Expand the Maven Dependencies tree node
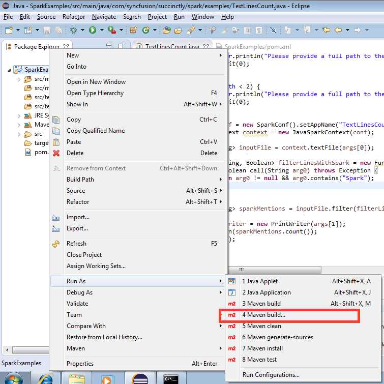The image size is (384, 384). (x=19, y=125)
